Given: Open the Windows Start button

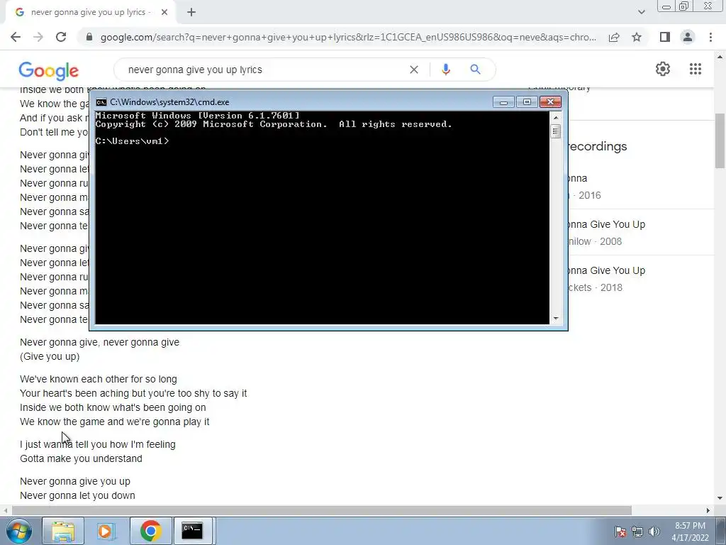Looking at the screenshot, I should pos(18,531).
